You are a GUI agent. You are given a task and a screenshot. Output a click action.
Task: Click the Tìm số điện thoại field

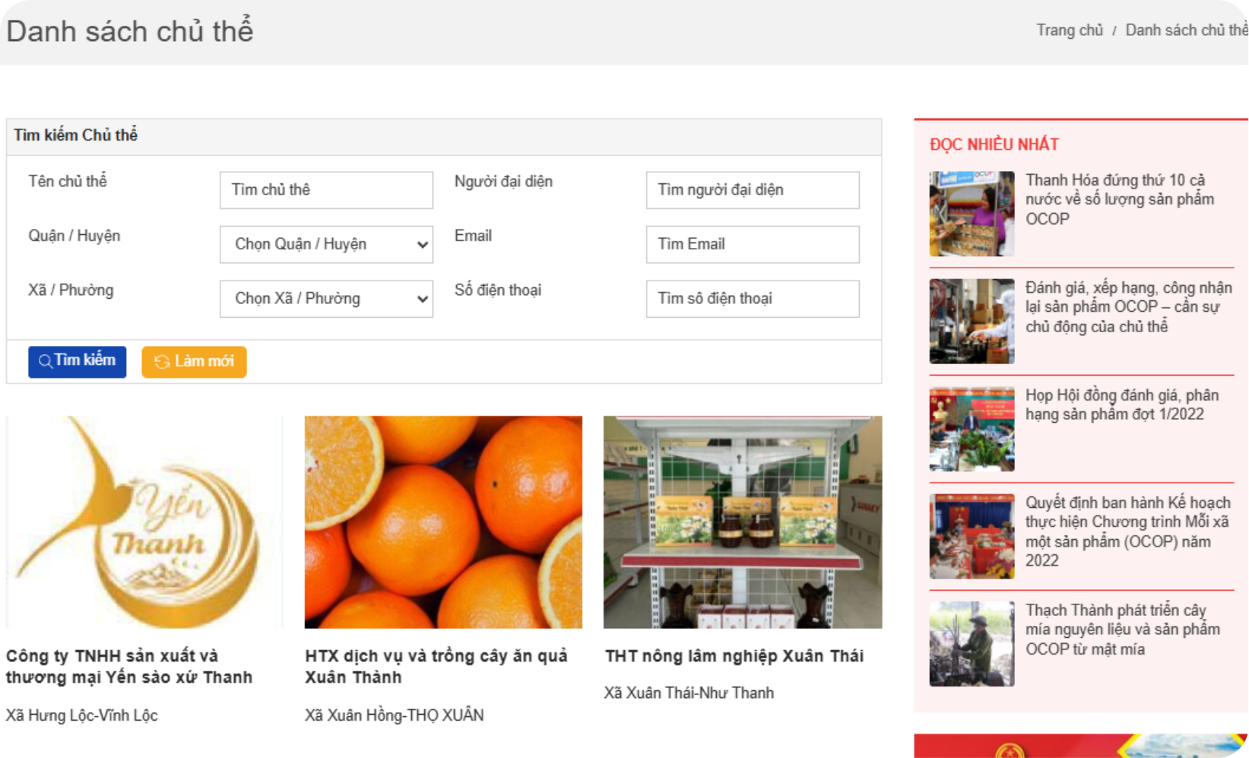coord(752,299)
